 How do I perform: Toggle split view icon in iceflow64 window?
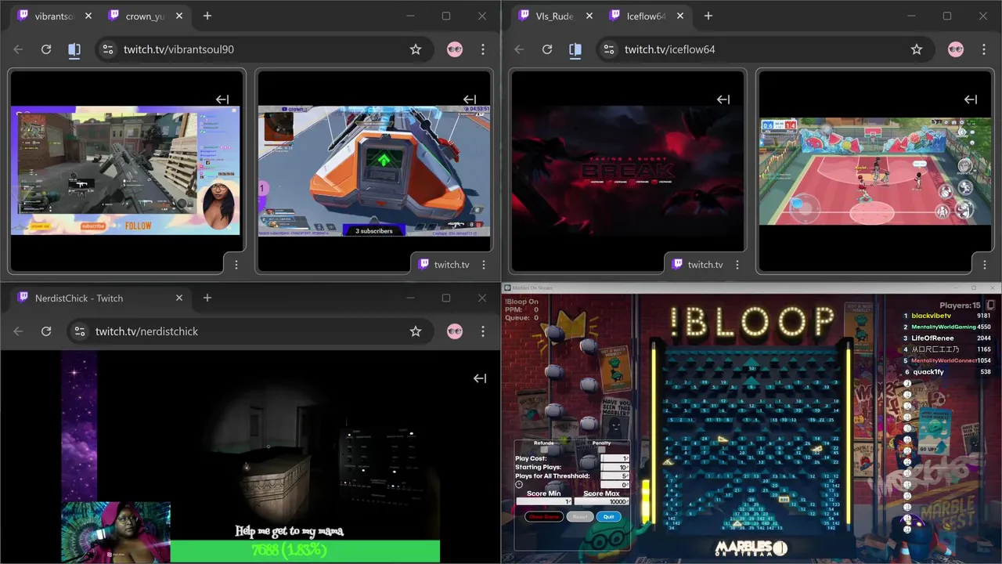pos(575,49)
